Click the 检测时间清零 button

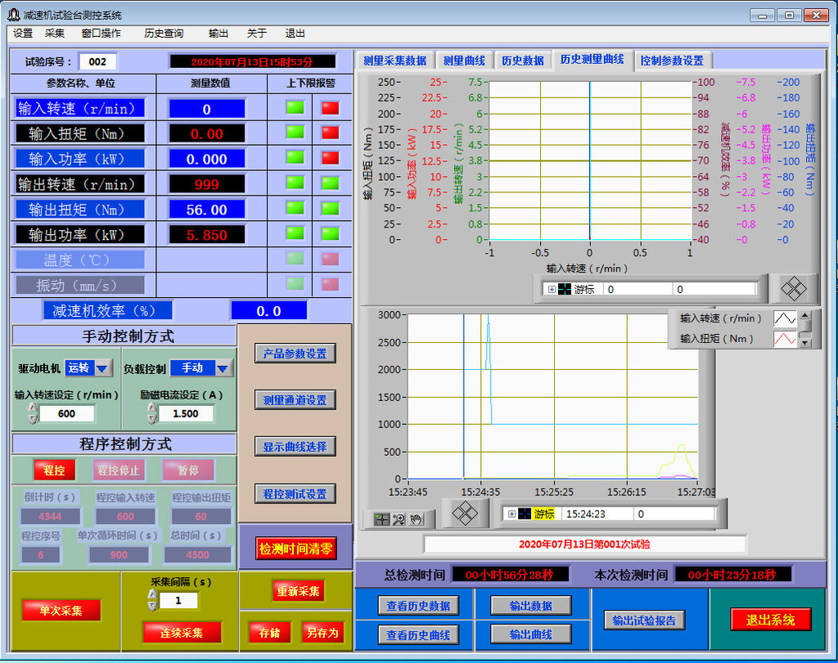pos(296,548)
